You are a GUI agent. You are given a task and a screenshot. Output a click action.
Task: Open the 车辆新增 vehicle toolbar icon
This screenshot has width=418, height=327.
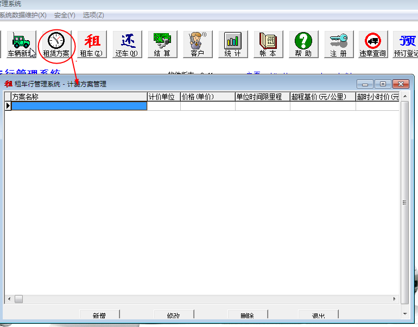pos(21,44)
